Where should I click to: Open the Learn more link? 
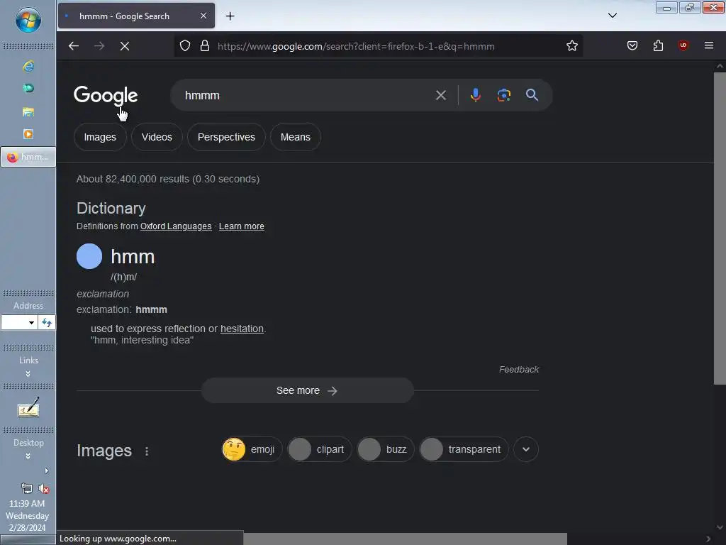click(x=242, y=226)
